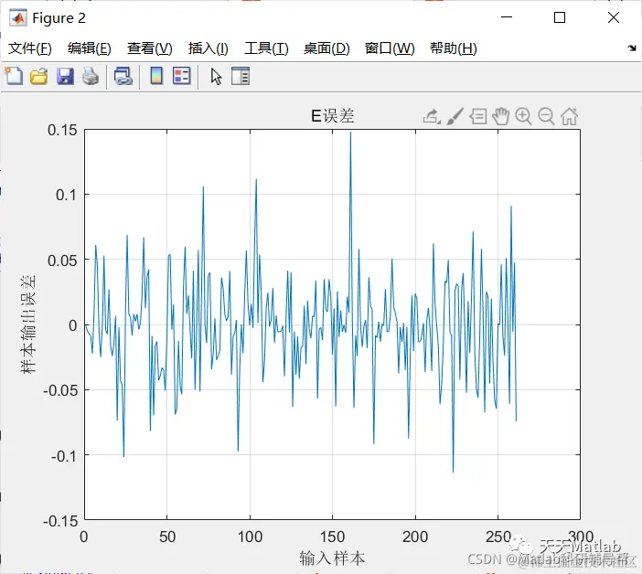The image size is (642, 574).
Task: Open the 插入(I) menu
Action: (x=208, y=48)
